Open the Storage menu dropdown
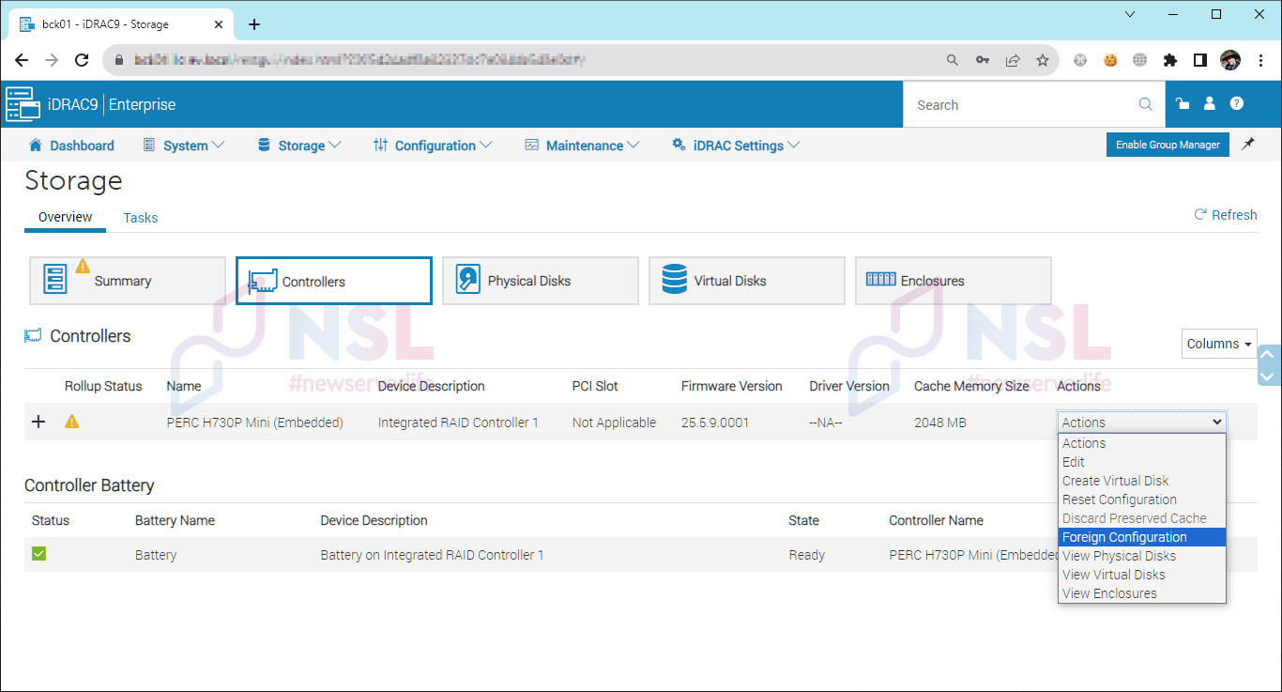This screenshot has width=1282, height=692. pyautogui.click(x=298, y=146)
